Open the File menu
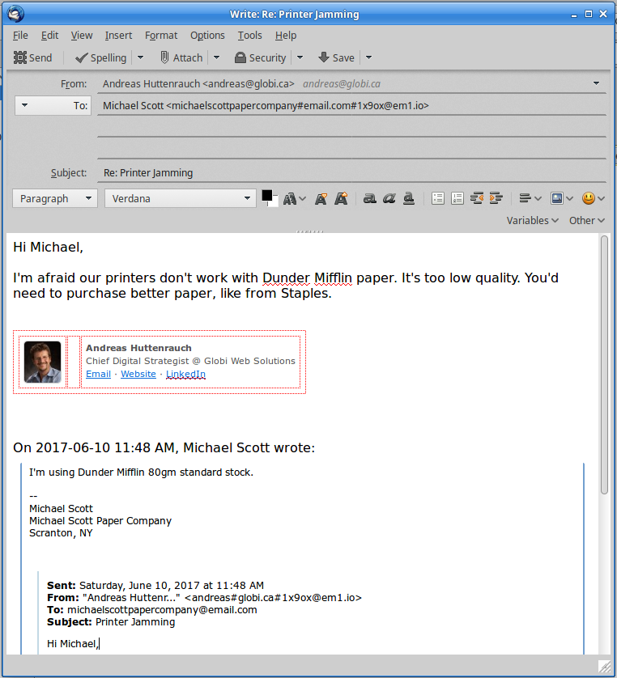This screenshot has height=678, width=617. click(20, 36)
